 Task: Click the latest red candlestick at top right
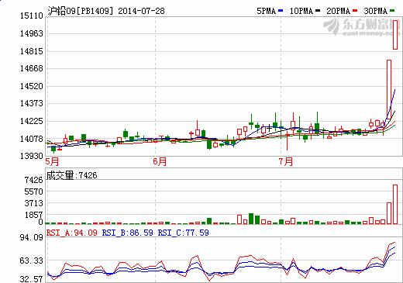tap(395, 35)
